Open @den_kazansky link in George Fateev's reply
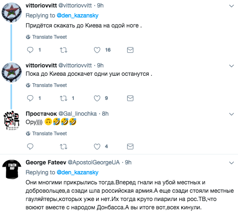This screenshot has width=238, height=211. 78,172
